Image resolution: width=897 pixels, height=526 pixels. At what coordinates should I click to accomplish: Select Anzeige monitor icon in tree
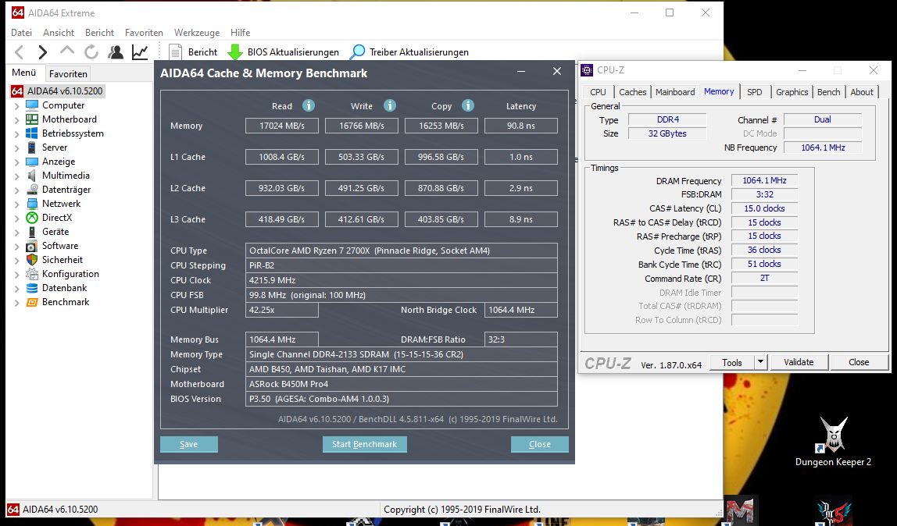coord(32,162)
